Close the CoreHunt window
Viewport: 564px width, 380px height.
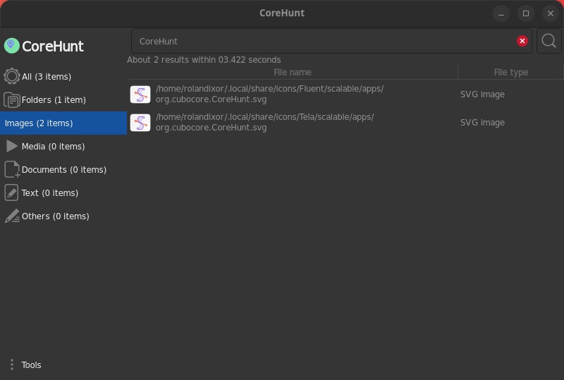tap(551, 13)
